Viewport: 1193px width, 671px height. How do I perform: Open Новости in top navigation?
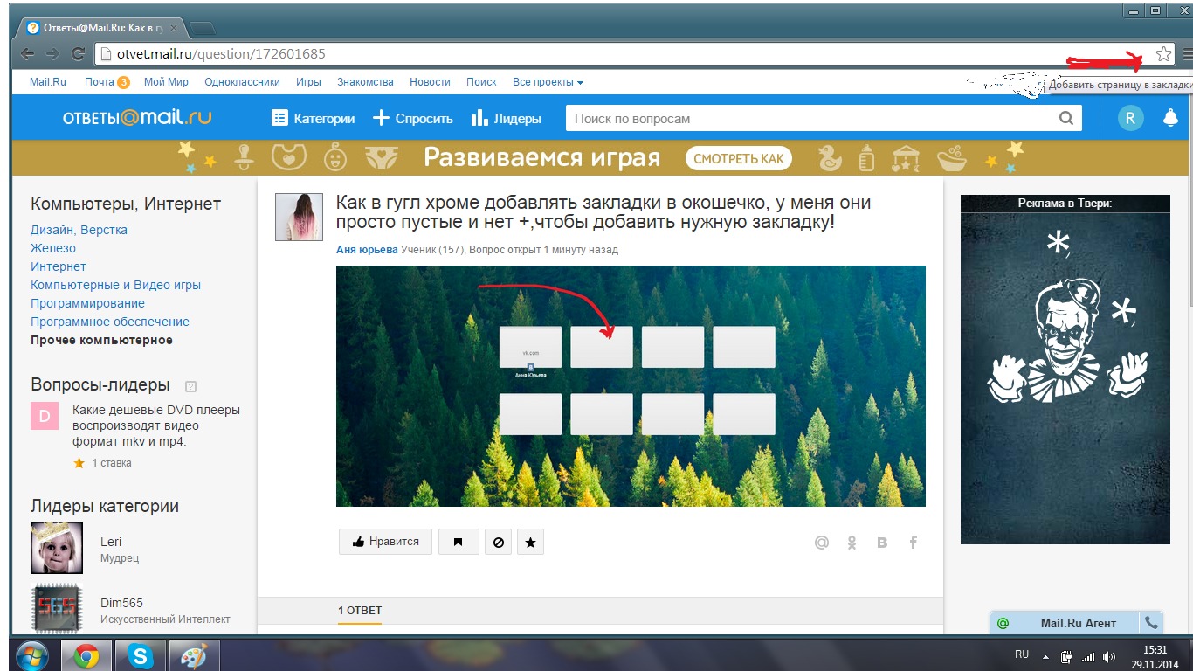pos(430,82)
